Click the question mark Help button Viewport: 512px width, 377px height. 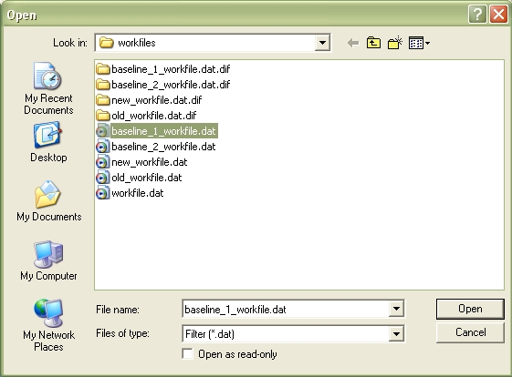pyautogui.click(x=477, y=15)
